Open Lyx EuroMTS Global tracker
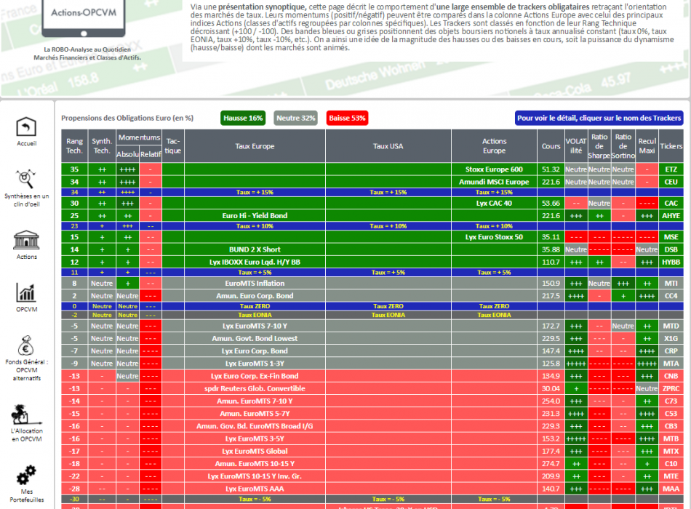This screenshot has width=691, height=509. (x=255, y=452)
